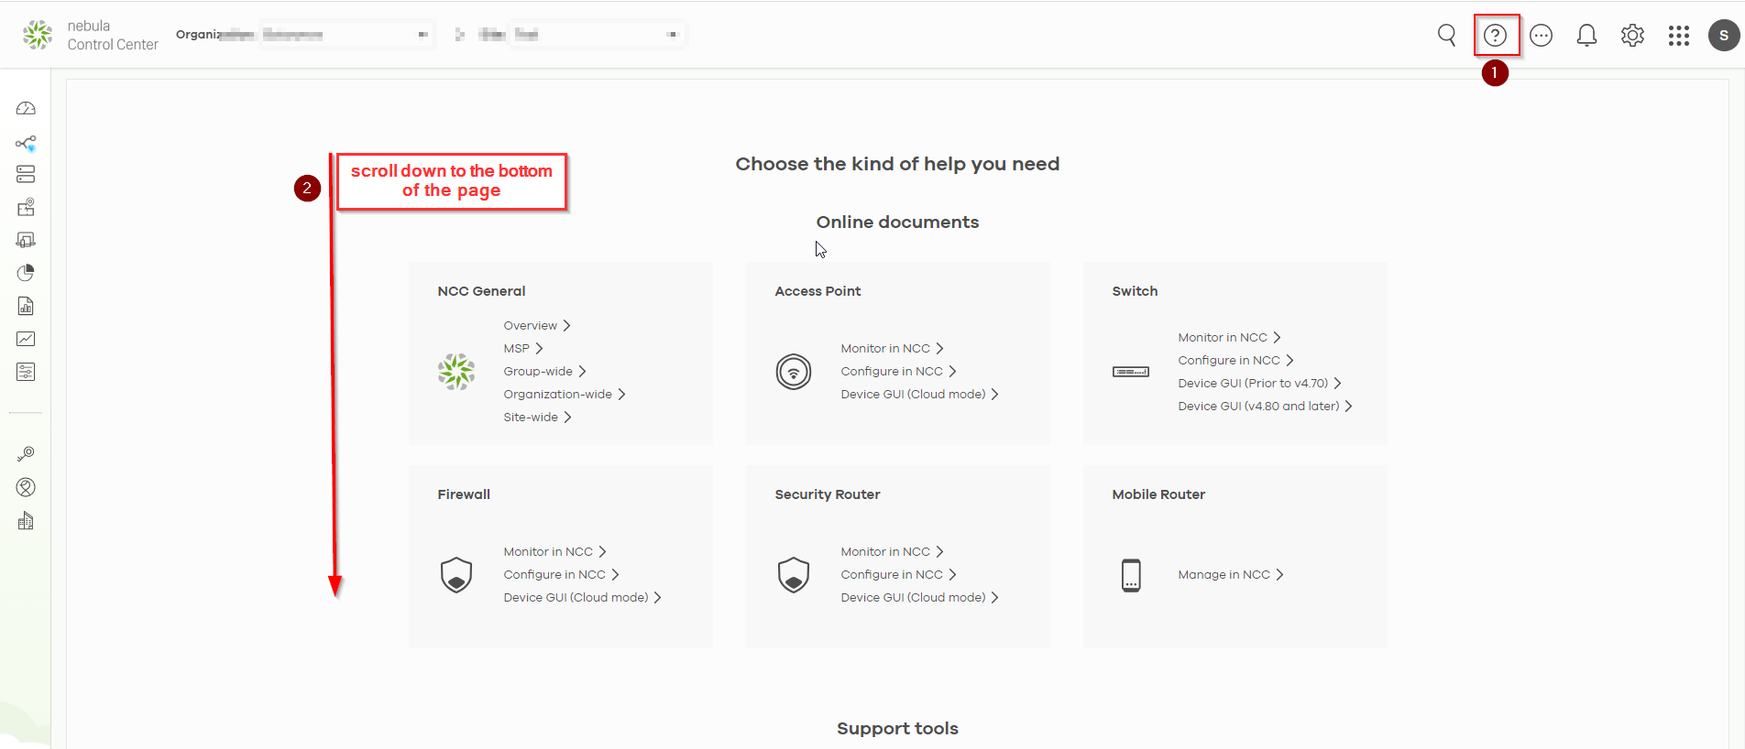Click the building icon in sidebar

click(x=26, y=521)
